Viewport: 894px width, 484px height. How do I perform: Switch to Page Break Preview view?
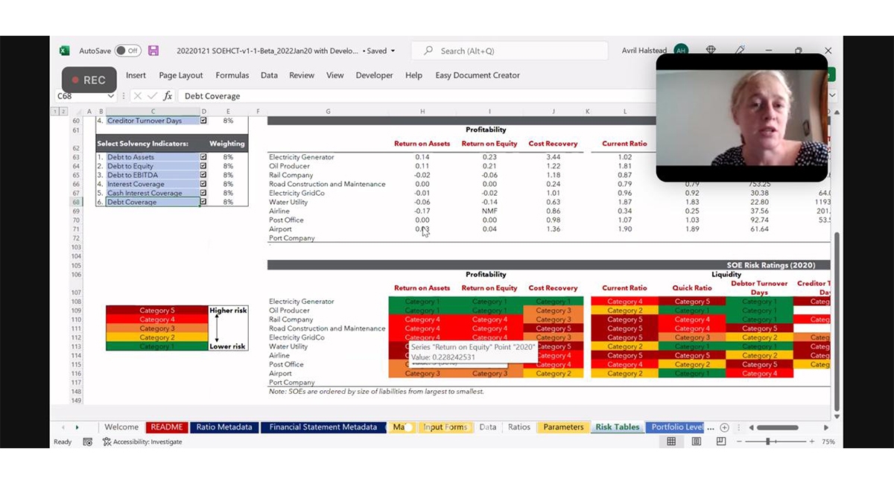tap(720, 442)
